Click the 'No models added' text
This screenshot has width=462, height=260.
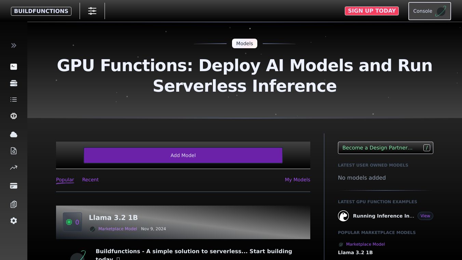(x=362, y=178)
